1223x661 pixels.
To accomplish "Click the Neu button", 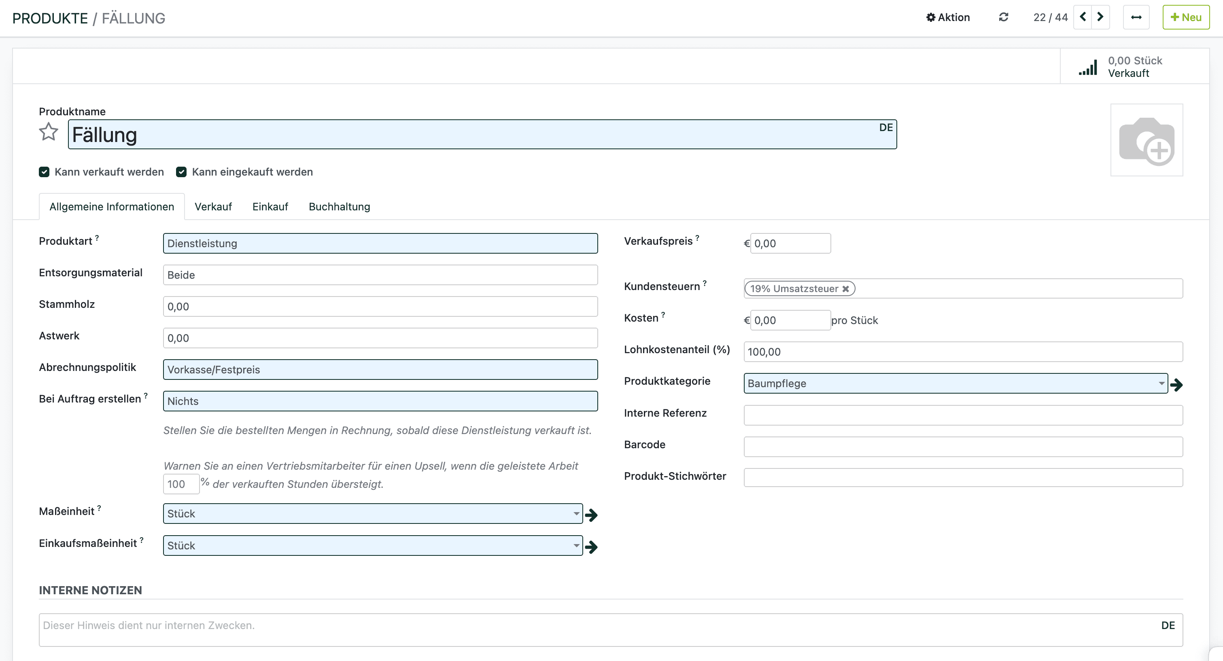I will pos(1185,17).
